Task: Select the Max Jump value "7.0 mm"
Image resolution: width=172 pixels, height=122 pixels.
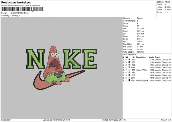Action: [x=140, y=49]
